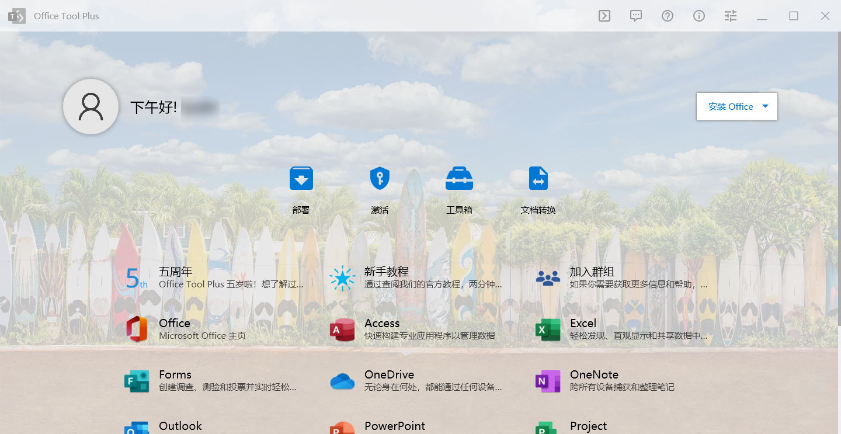Click the Access app icon
Screen dimensions: 841x434
342,330
